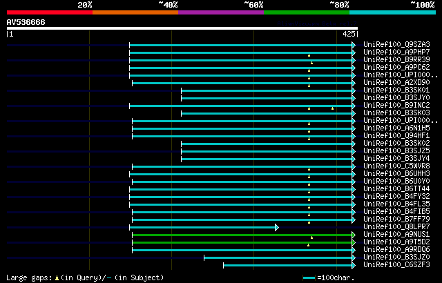This screenshot has width=442, height=283.
Task: Select the UniRef100_B3SJZ5 label
Action: point(396,151)
